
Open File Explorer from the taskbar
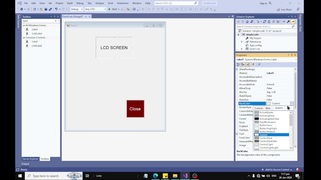tap(175, 176)
